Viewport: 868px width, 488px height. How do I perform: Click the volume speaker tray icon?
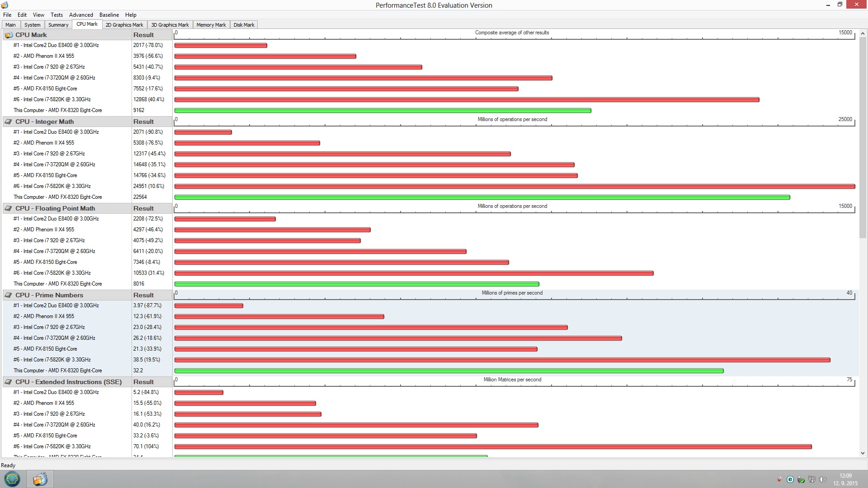point(822,479)
